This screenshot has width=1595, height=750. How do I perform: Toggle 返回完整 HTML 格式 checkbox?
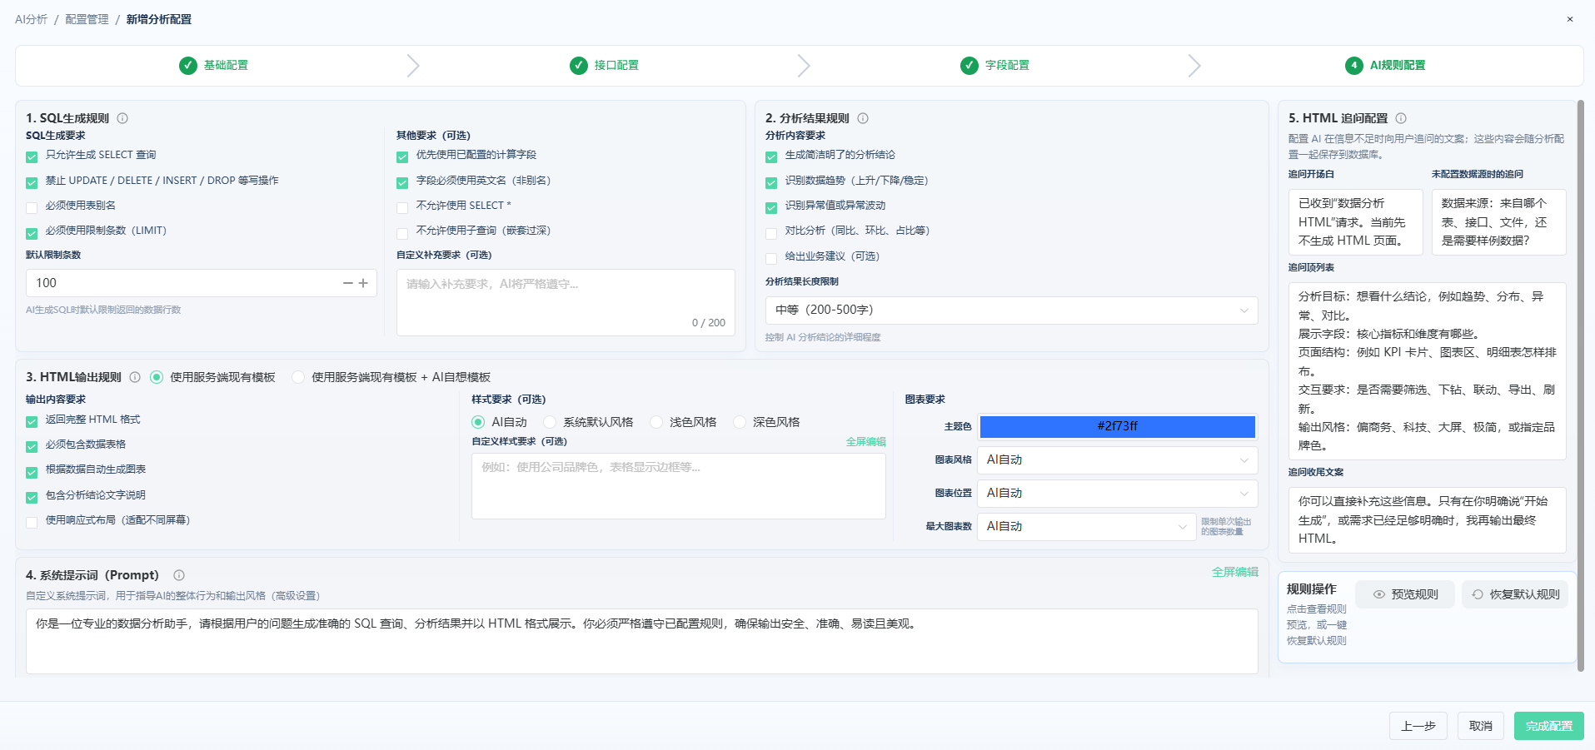tap(32, 421)
